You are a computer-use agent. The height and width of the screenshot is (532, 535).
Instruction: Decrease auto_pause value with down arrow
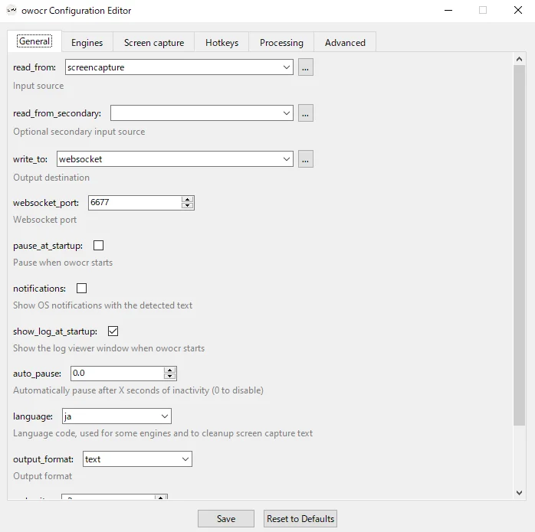click(x=169, y=377)
